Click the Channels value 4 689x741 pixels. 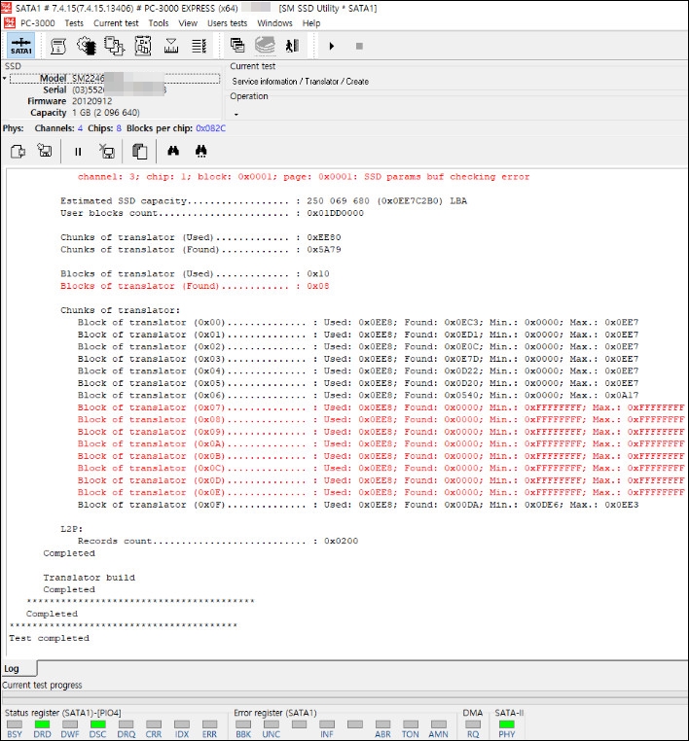pos(80,128)
